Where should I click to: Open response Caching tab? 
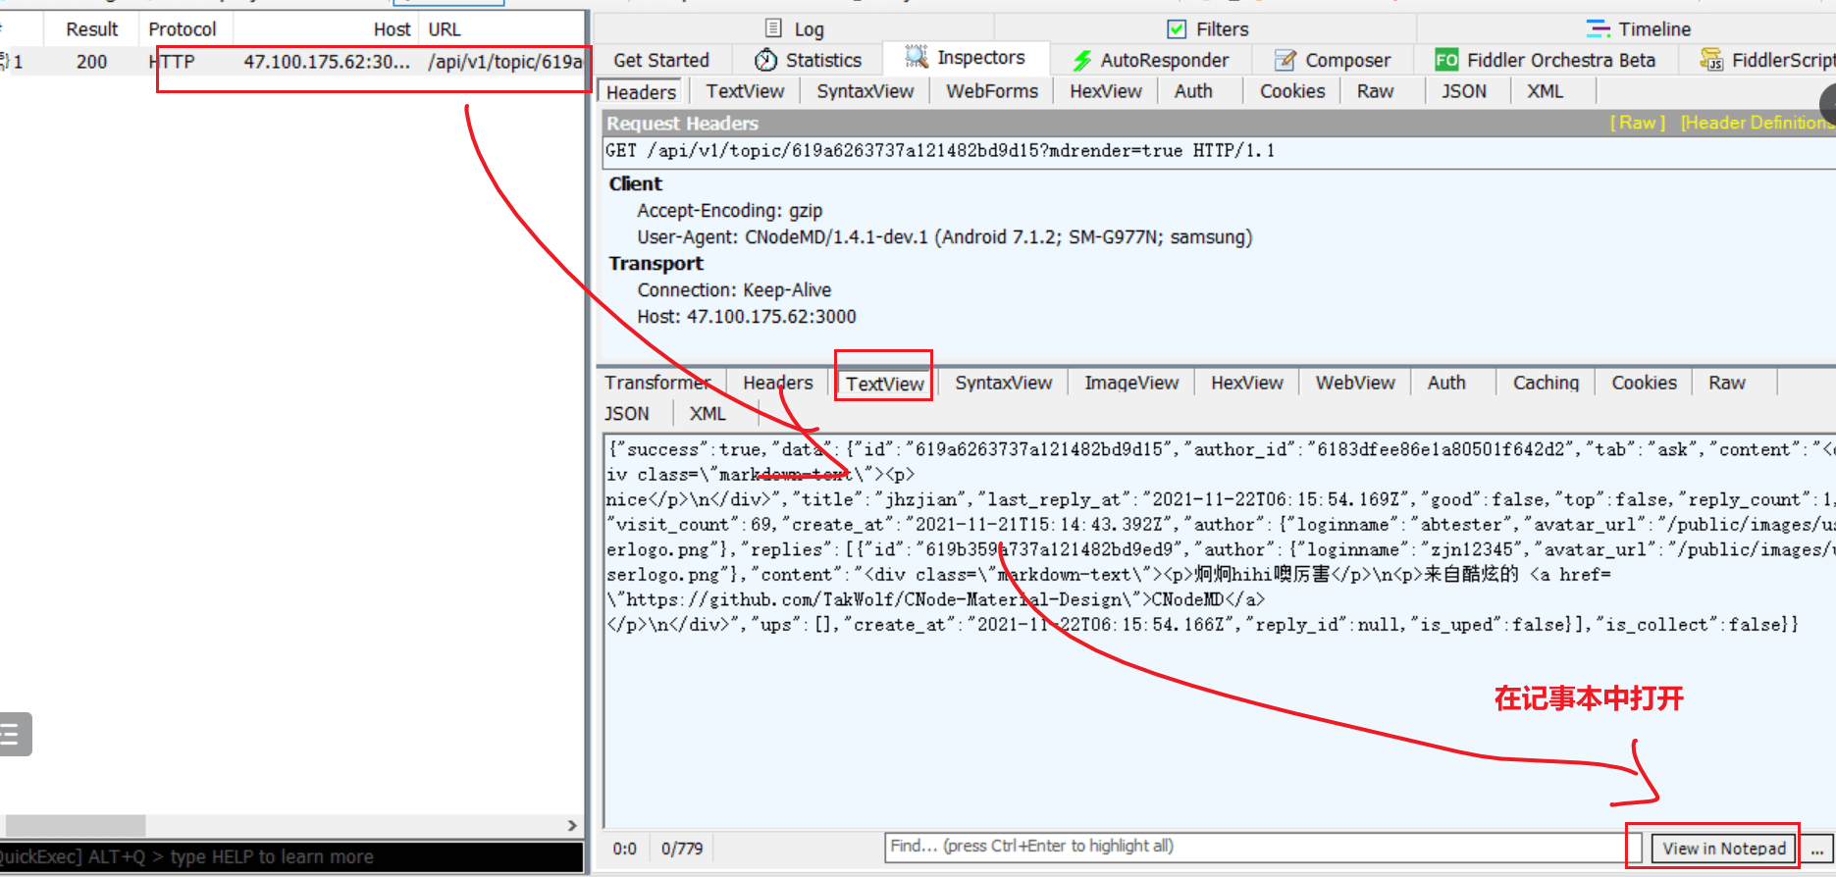coord(1546,383)
